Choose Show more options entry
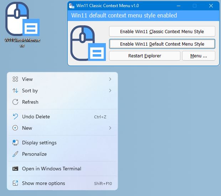 click(x=62, y=183)
